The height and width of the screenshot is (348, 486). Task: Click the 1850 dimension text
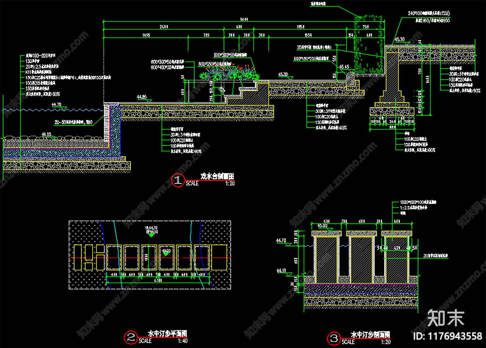(x=300, y=27)
